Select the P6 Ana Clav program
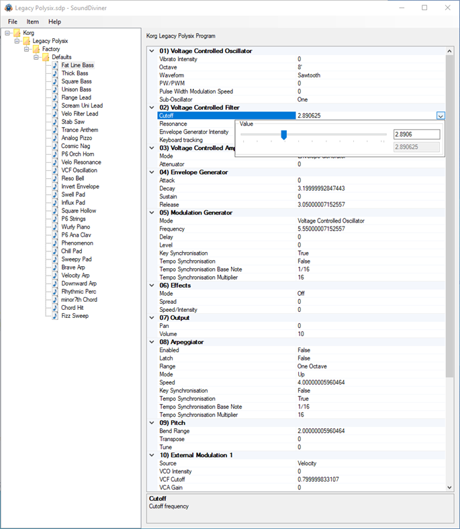This screenshot has height=529, width=460. click(76, 235)
